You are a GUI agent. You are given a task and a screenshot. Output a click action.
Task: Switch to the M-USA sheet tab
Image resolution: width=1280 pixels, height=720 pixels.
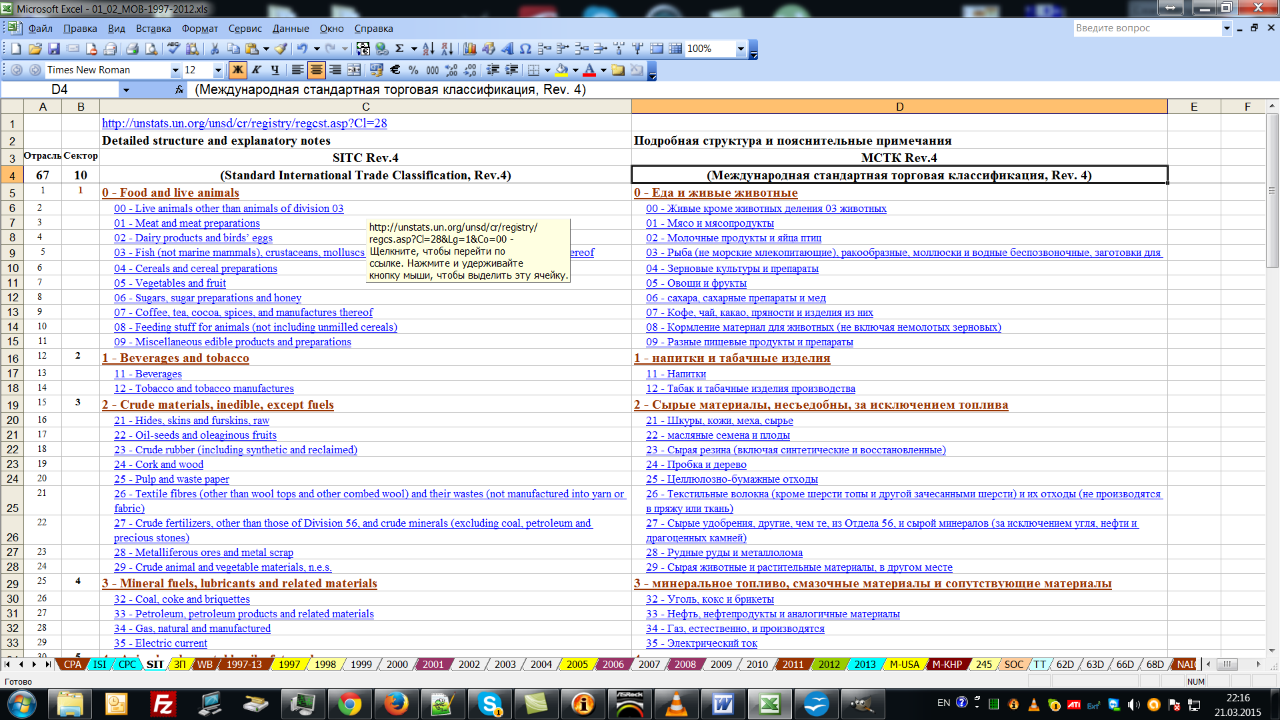tap(904, 665)
